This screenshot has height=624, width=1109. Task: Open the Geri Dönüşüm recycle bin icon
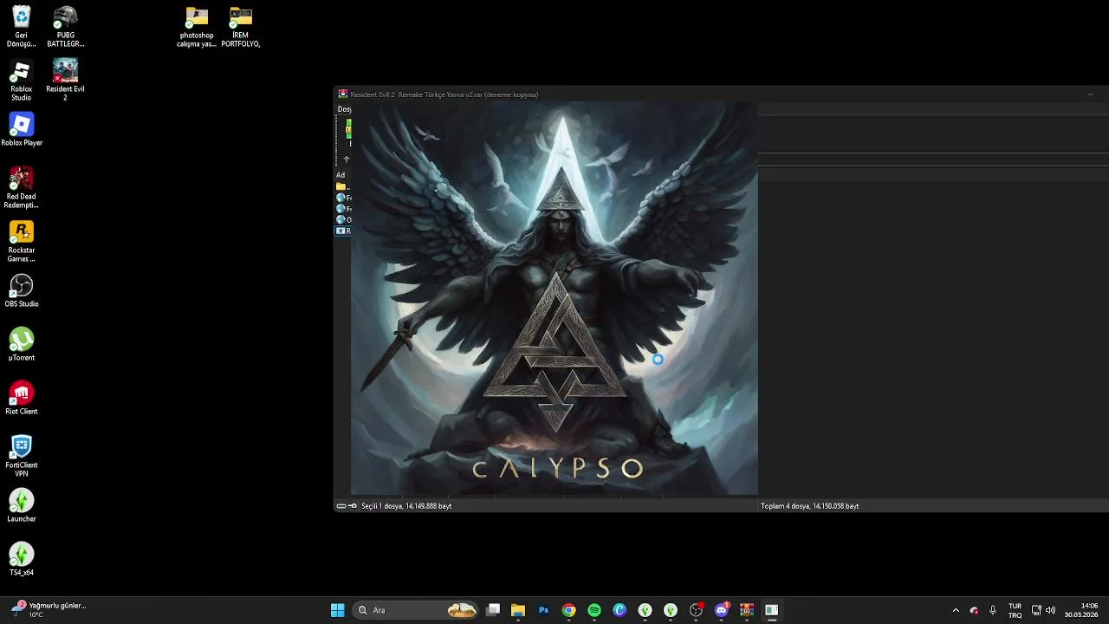tap(22, 27)
